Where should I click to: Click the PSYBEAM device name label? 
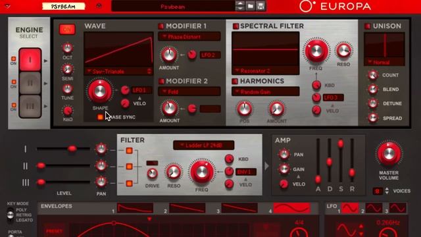(x=63, y=7)
